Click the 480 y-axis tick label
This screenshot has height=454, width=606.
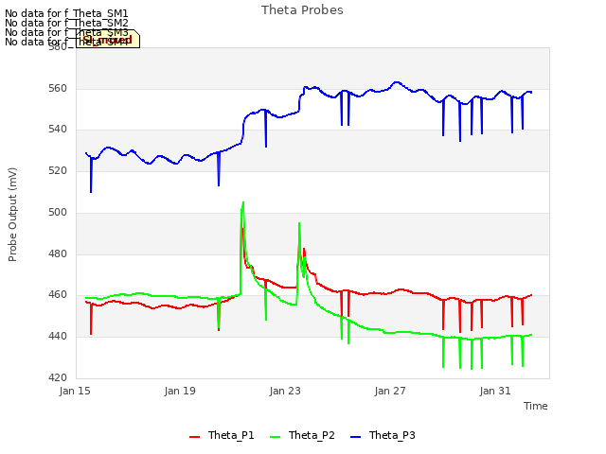pos(58,254)
